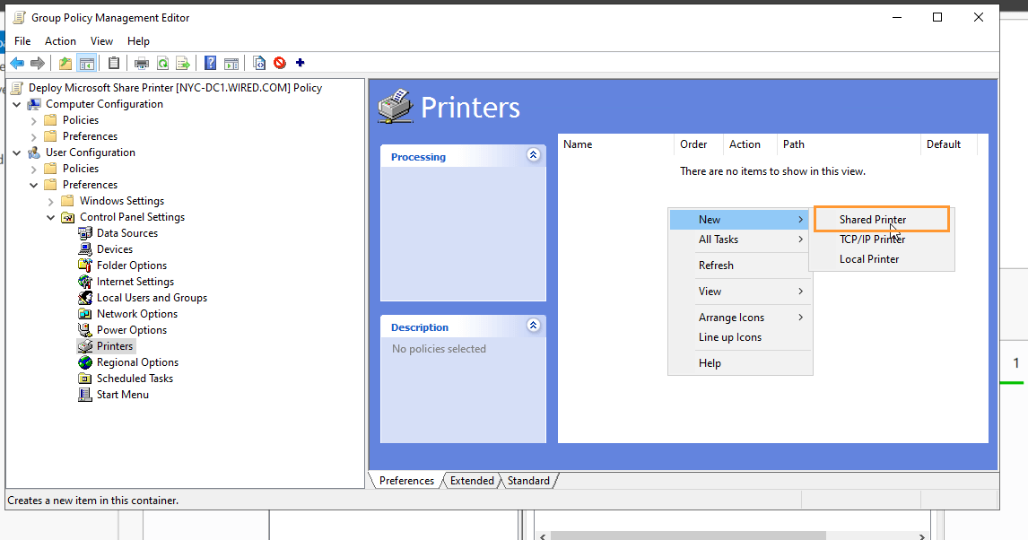Open Arrange Icons in context menu
The height and width of the screenshot is (540, 1028).
(x=739, y=318)
